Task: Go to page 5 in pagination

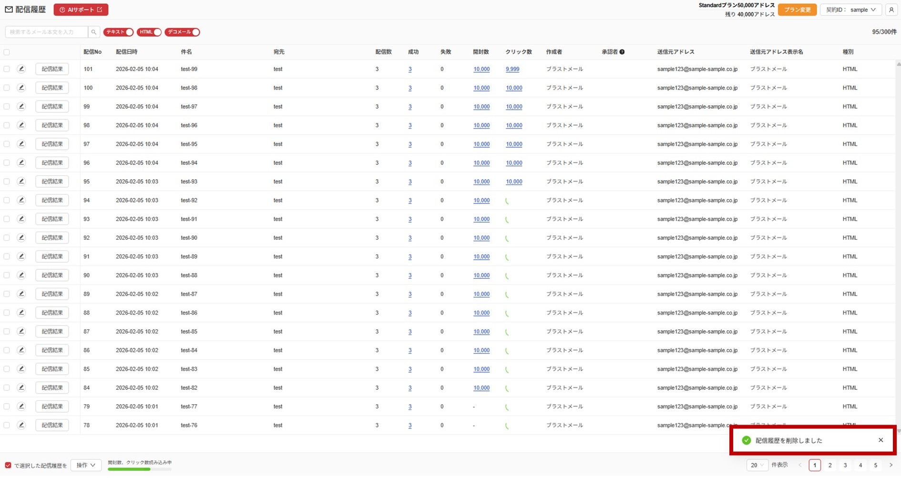Action: click(x=875, y=465)
